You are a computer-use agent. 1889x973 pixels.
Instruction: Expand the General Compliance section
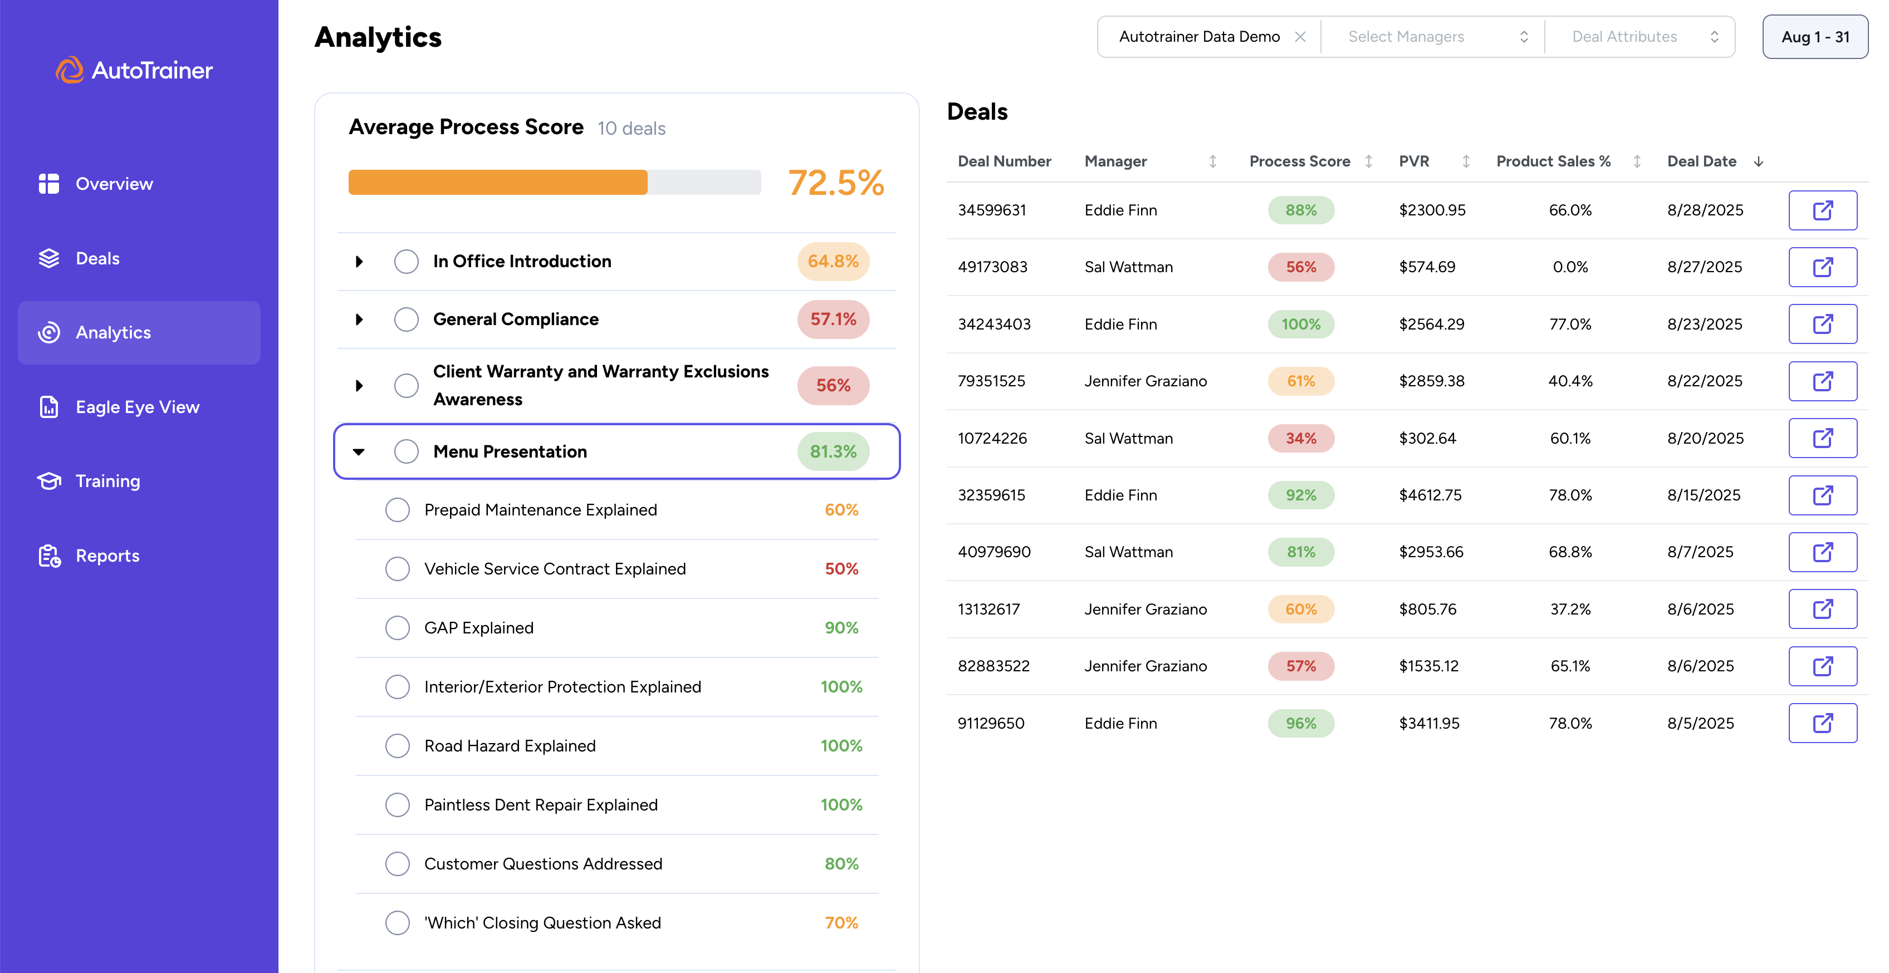(x=359, y=320)
